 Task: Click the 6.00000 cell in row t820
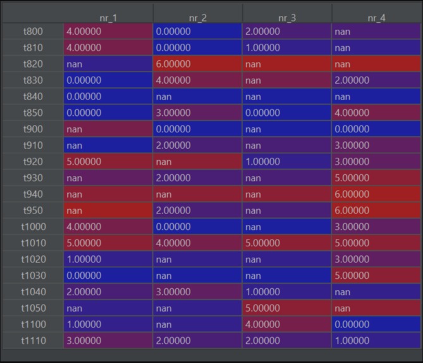pos(197,64)
